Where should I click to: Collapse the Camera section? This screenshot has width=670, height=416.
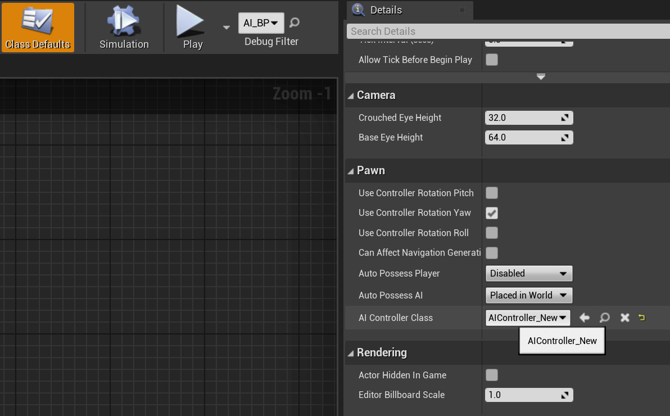click(x=351, y=96)
